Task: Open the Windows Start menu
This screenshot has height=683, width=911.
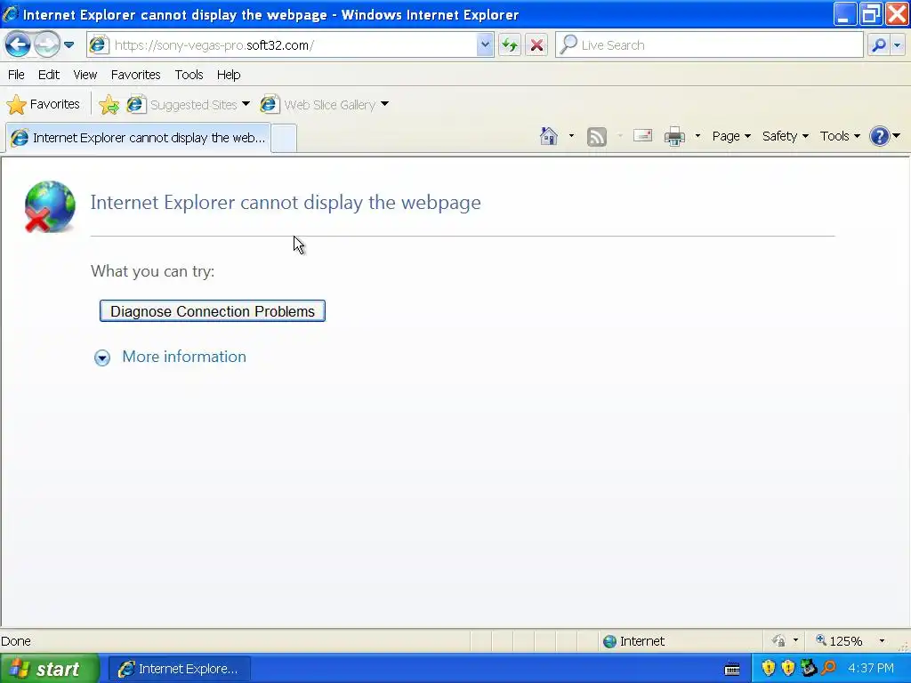Action: tap(50, 669)
